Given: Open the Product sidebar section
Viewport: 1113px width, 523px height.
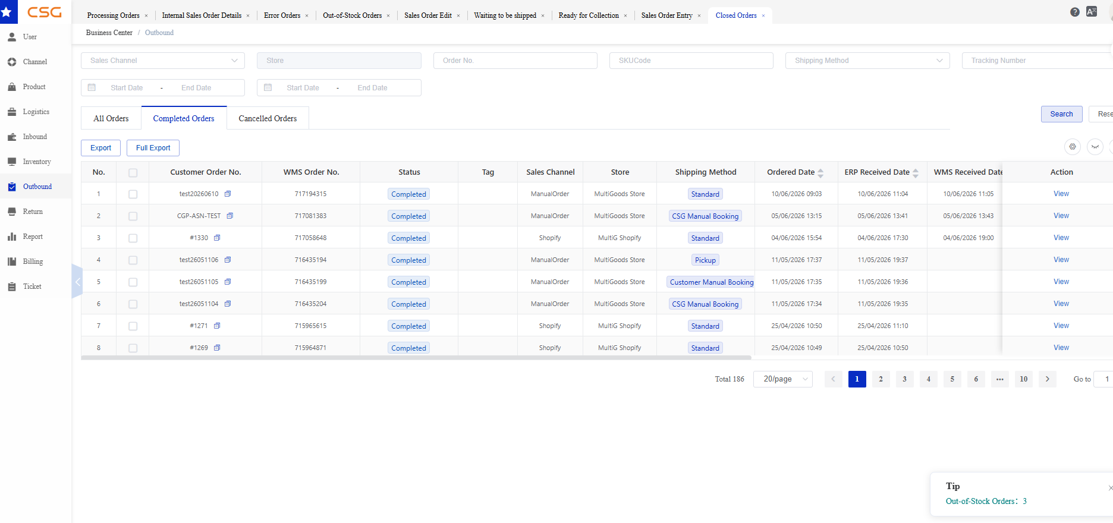Looking at the screenshot, I should point(34,87).
